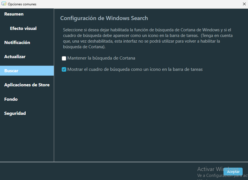Switch to Aplicaciones de Store
This screenshot has height=180, width=248.
click(27, 85)
